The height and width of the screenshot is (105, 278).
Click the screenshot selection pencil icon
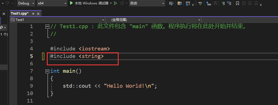click(171, 3)
